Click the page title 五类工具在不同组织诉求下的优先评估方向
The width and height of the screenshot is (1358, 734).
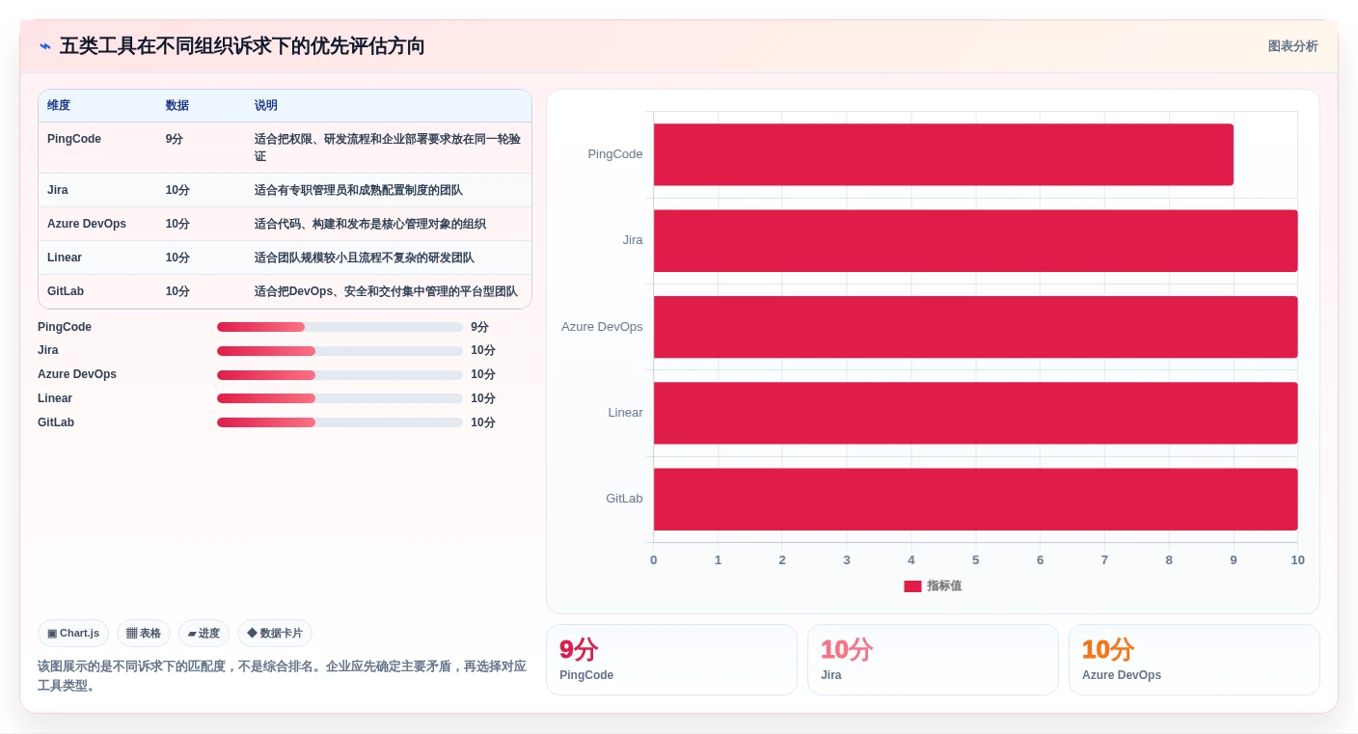[x=242, y=46]
